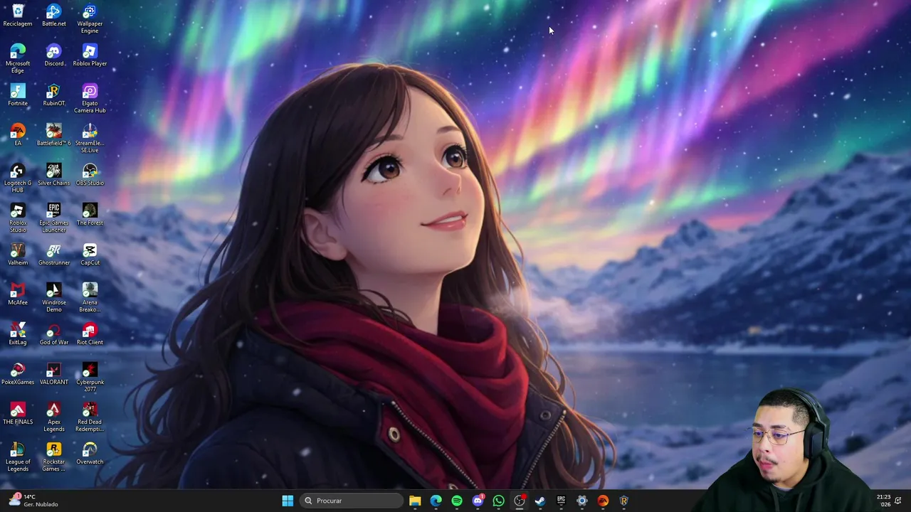Click the Procurar search box in taskbar

coord(352,501)
